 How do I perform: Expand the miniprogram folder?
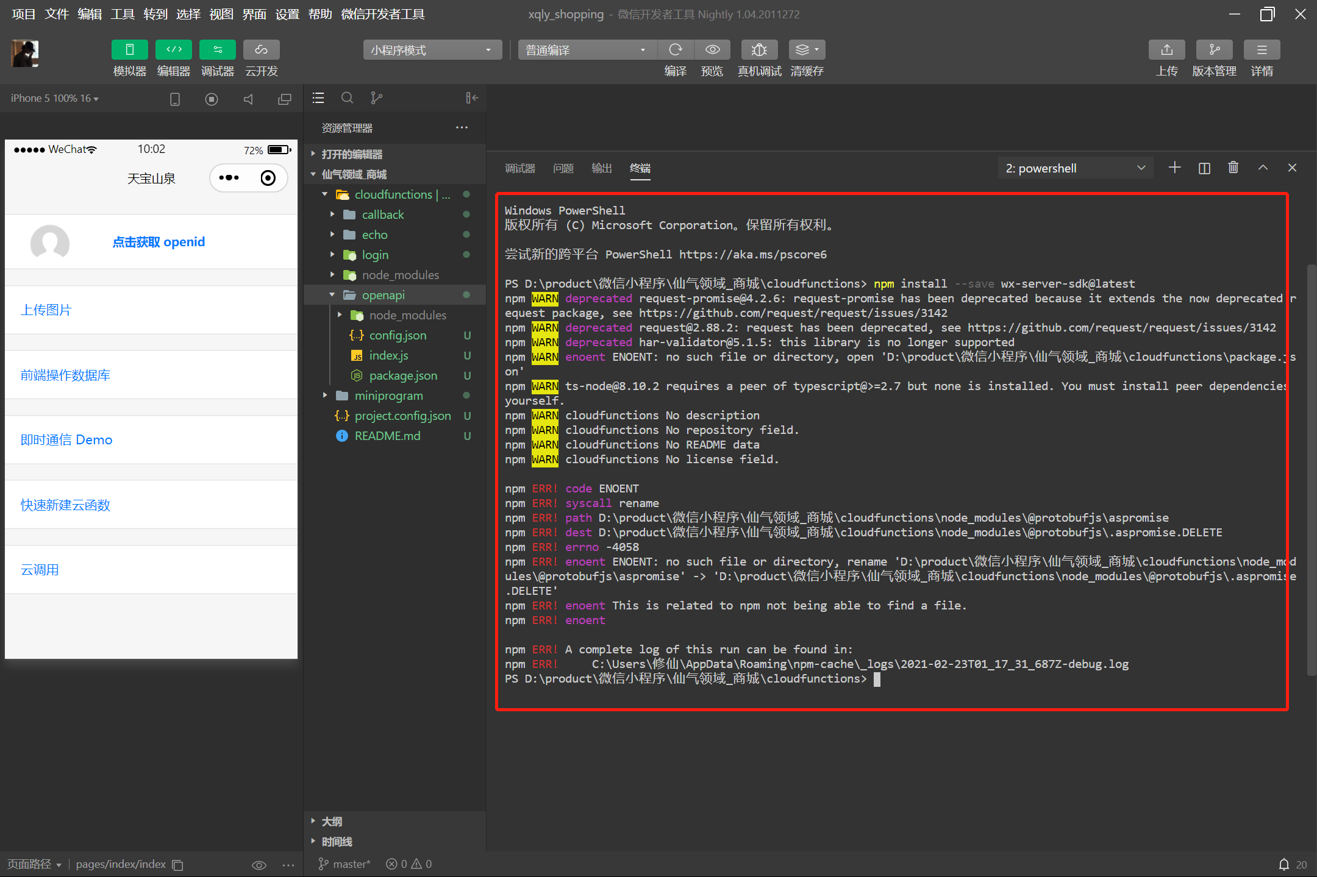[395, 396]
